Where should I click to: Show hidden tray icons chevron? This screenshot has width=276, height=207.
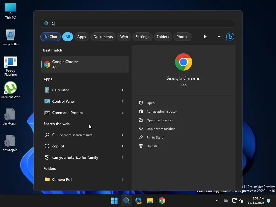point(217,201)
